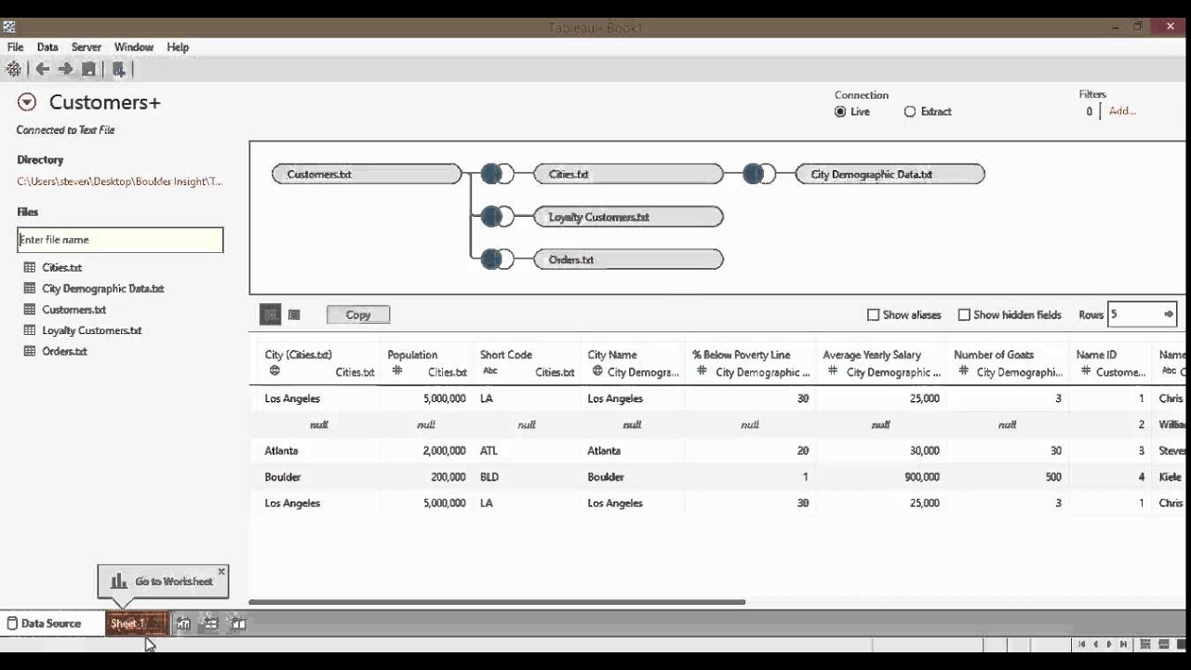
Task: Select Loyalty Customers.txt in the Files list
Action: [91, 330]
